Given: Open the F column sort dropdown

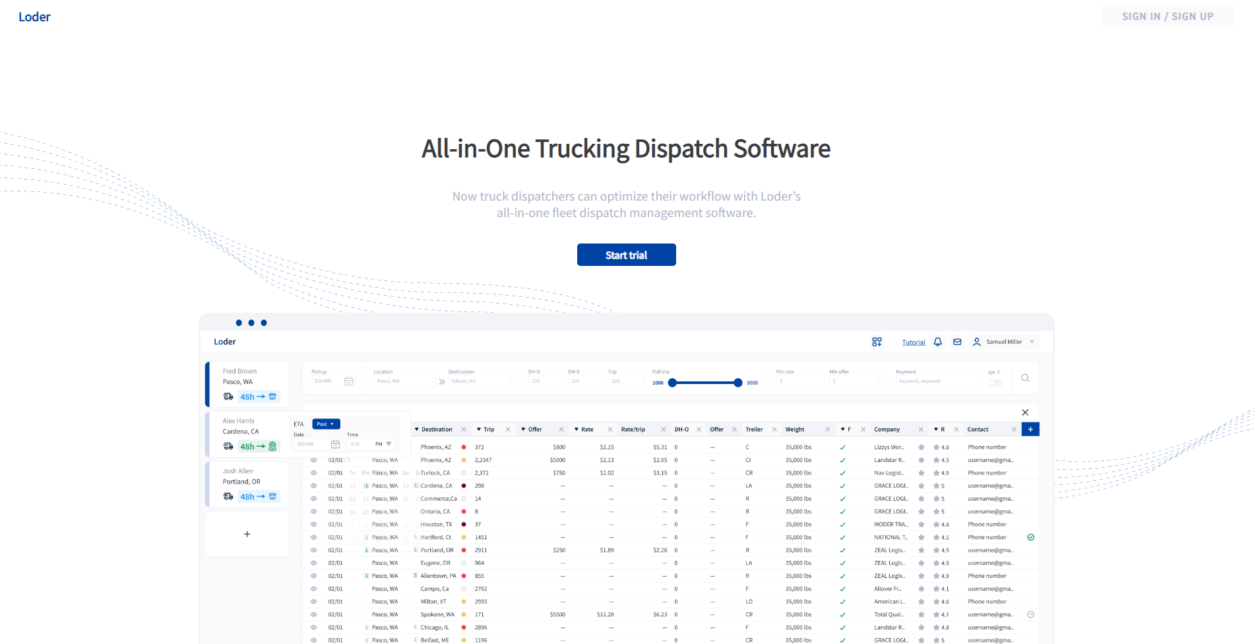Looking at the screenshot, I should tap(842, 430).
